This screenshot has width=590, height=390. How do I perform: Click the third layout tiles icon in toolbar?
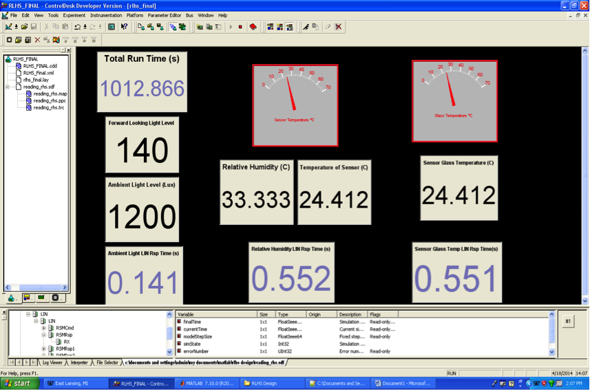(289, 27)
